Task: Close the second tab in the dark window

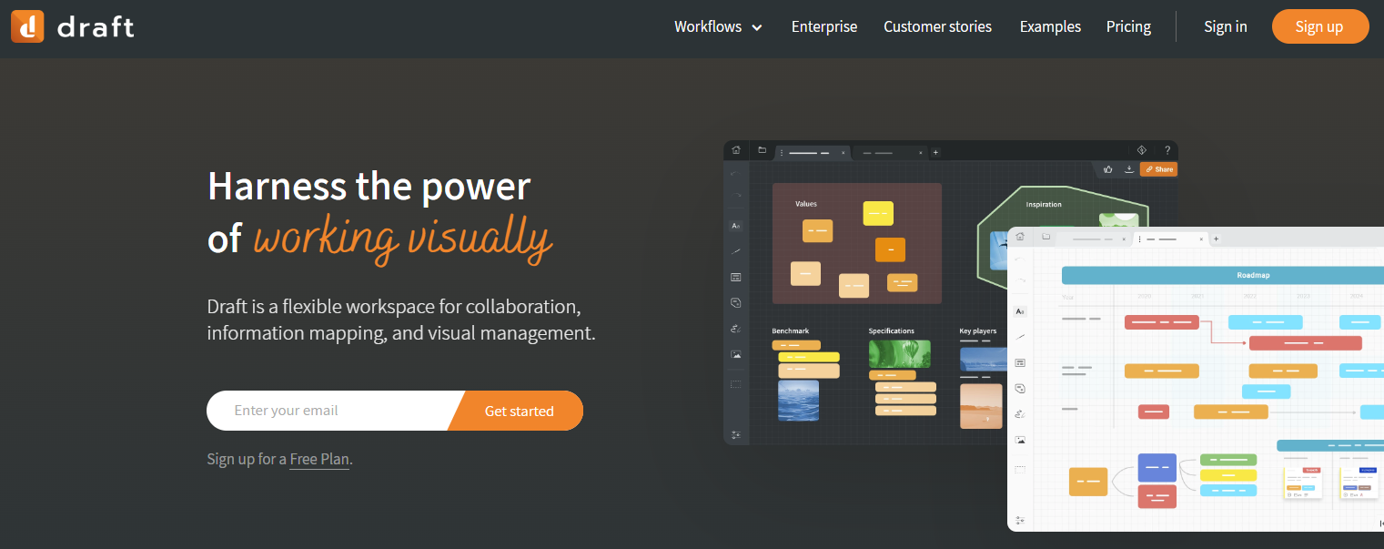Action: pos(920,152)
